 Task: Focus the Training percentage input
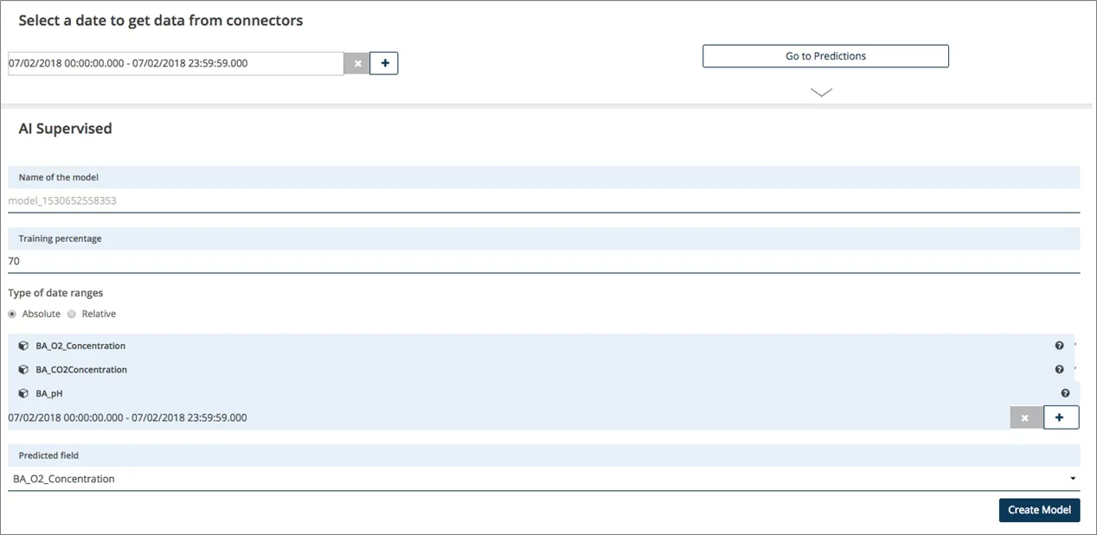[543, 261]
